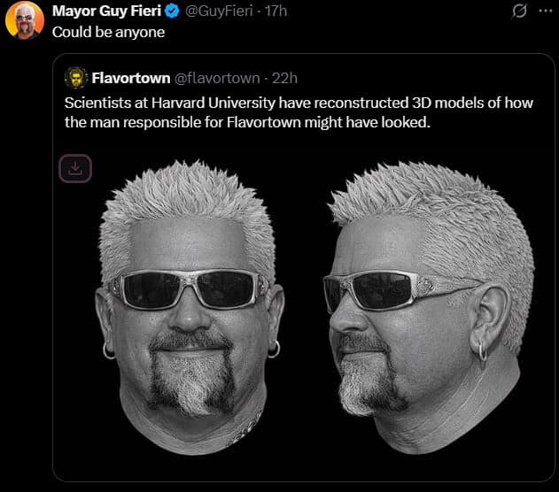Click the Flavortown display name
The width and height of the screenshot is (559, 492).
pos(131,78)
